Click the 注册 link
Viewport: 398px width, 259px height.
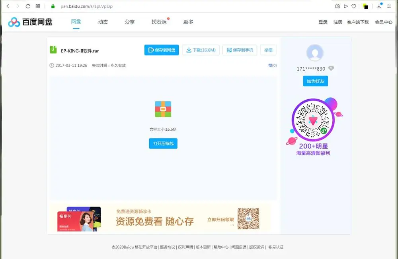click(x=338, y=22)
